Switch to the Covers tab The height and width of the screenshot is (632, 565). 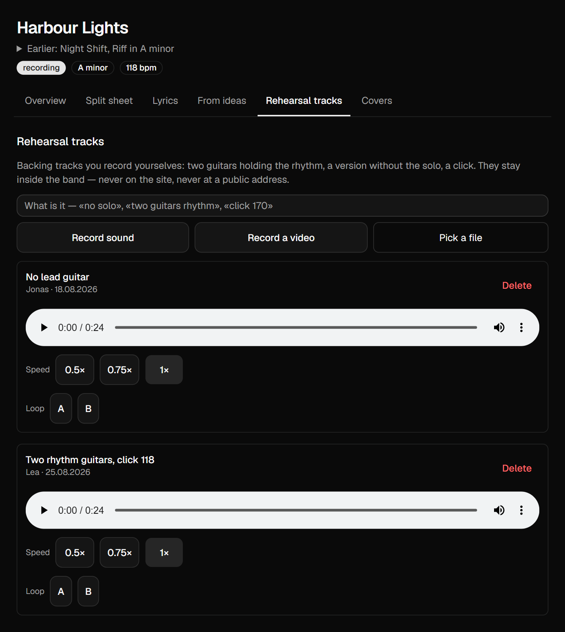[377, 101]
